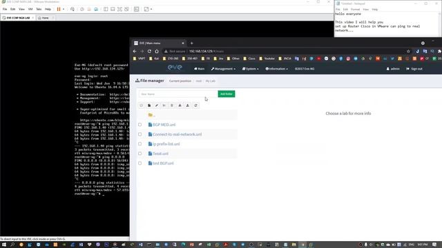Image resolution: width=442 pixels, height=248 pixels.
Task: Click the VMware pause VM button
Action: coord(59,9)
